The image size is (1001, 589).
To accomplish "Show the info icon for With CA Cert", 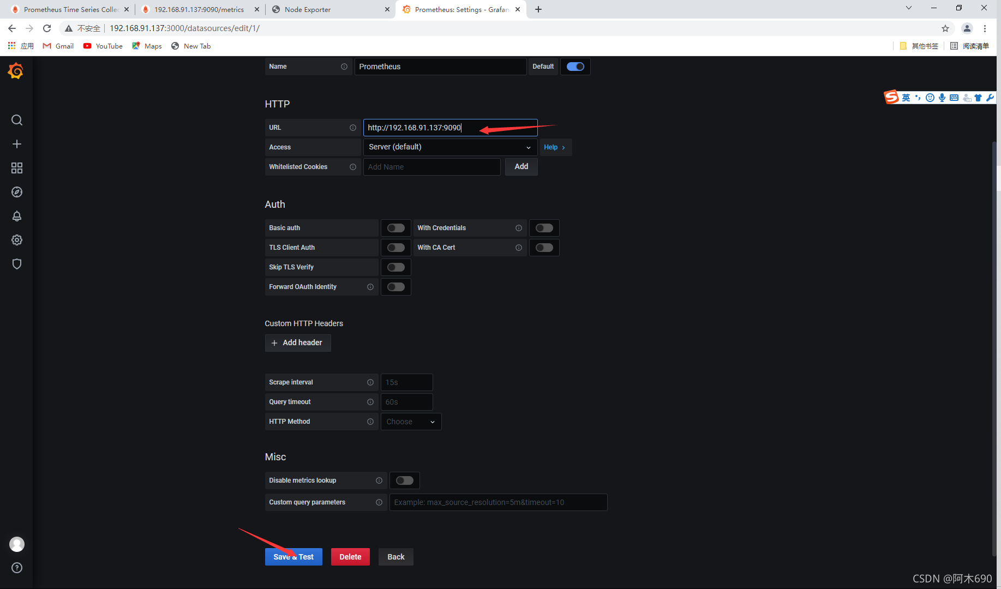I will point(519,248).
